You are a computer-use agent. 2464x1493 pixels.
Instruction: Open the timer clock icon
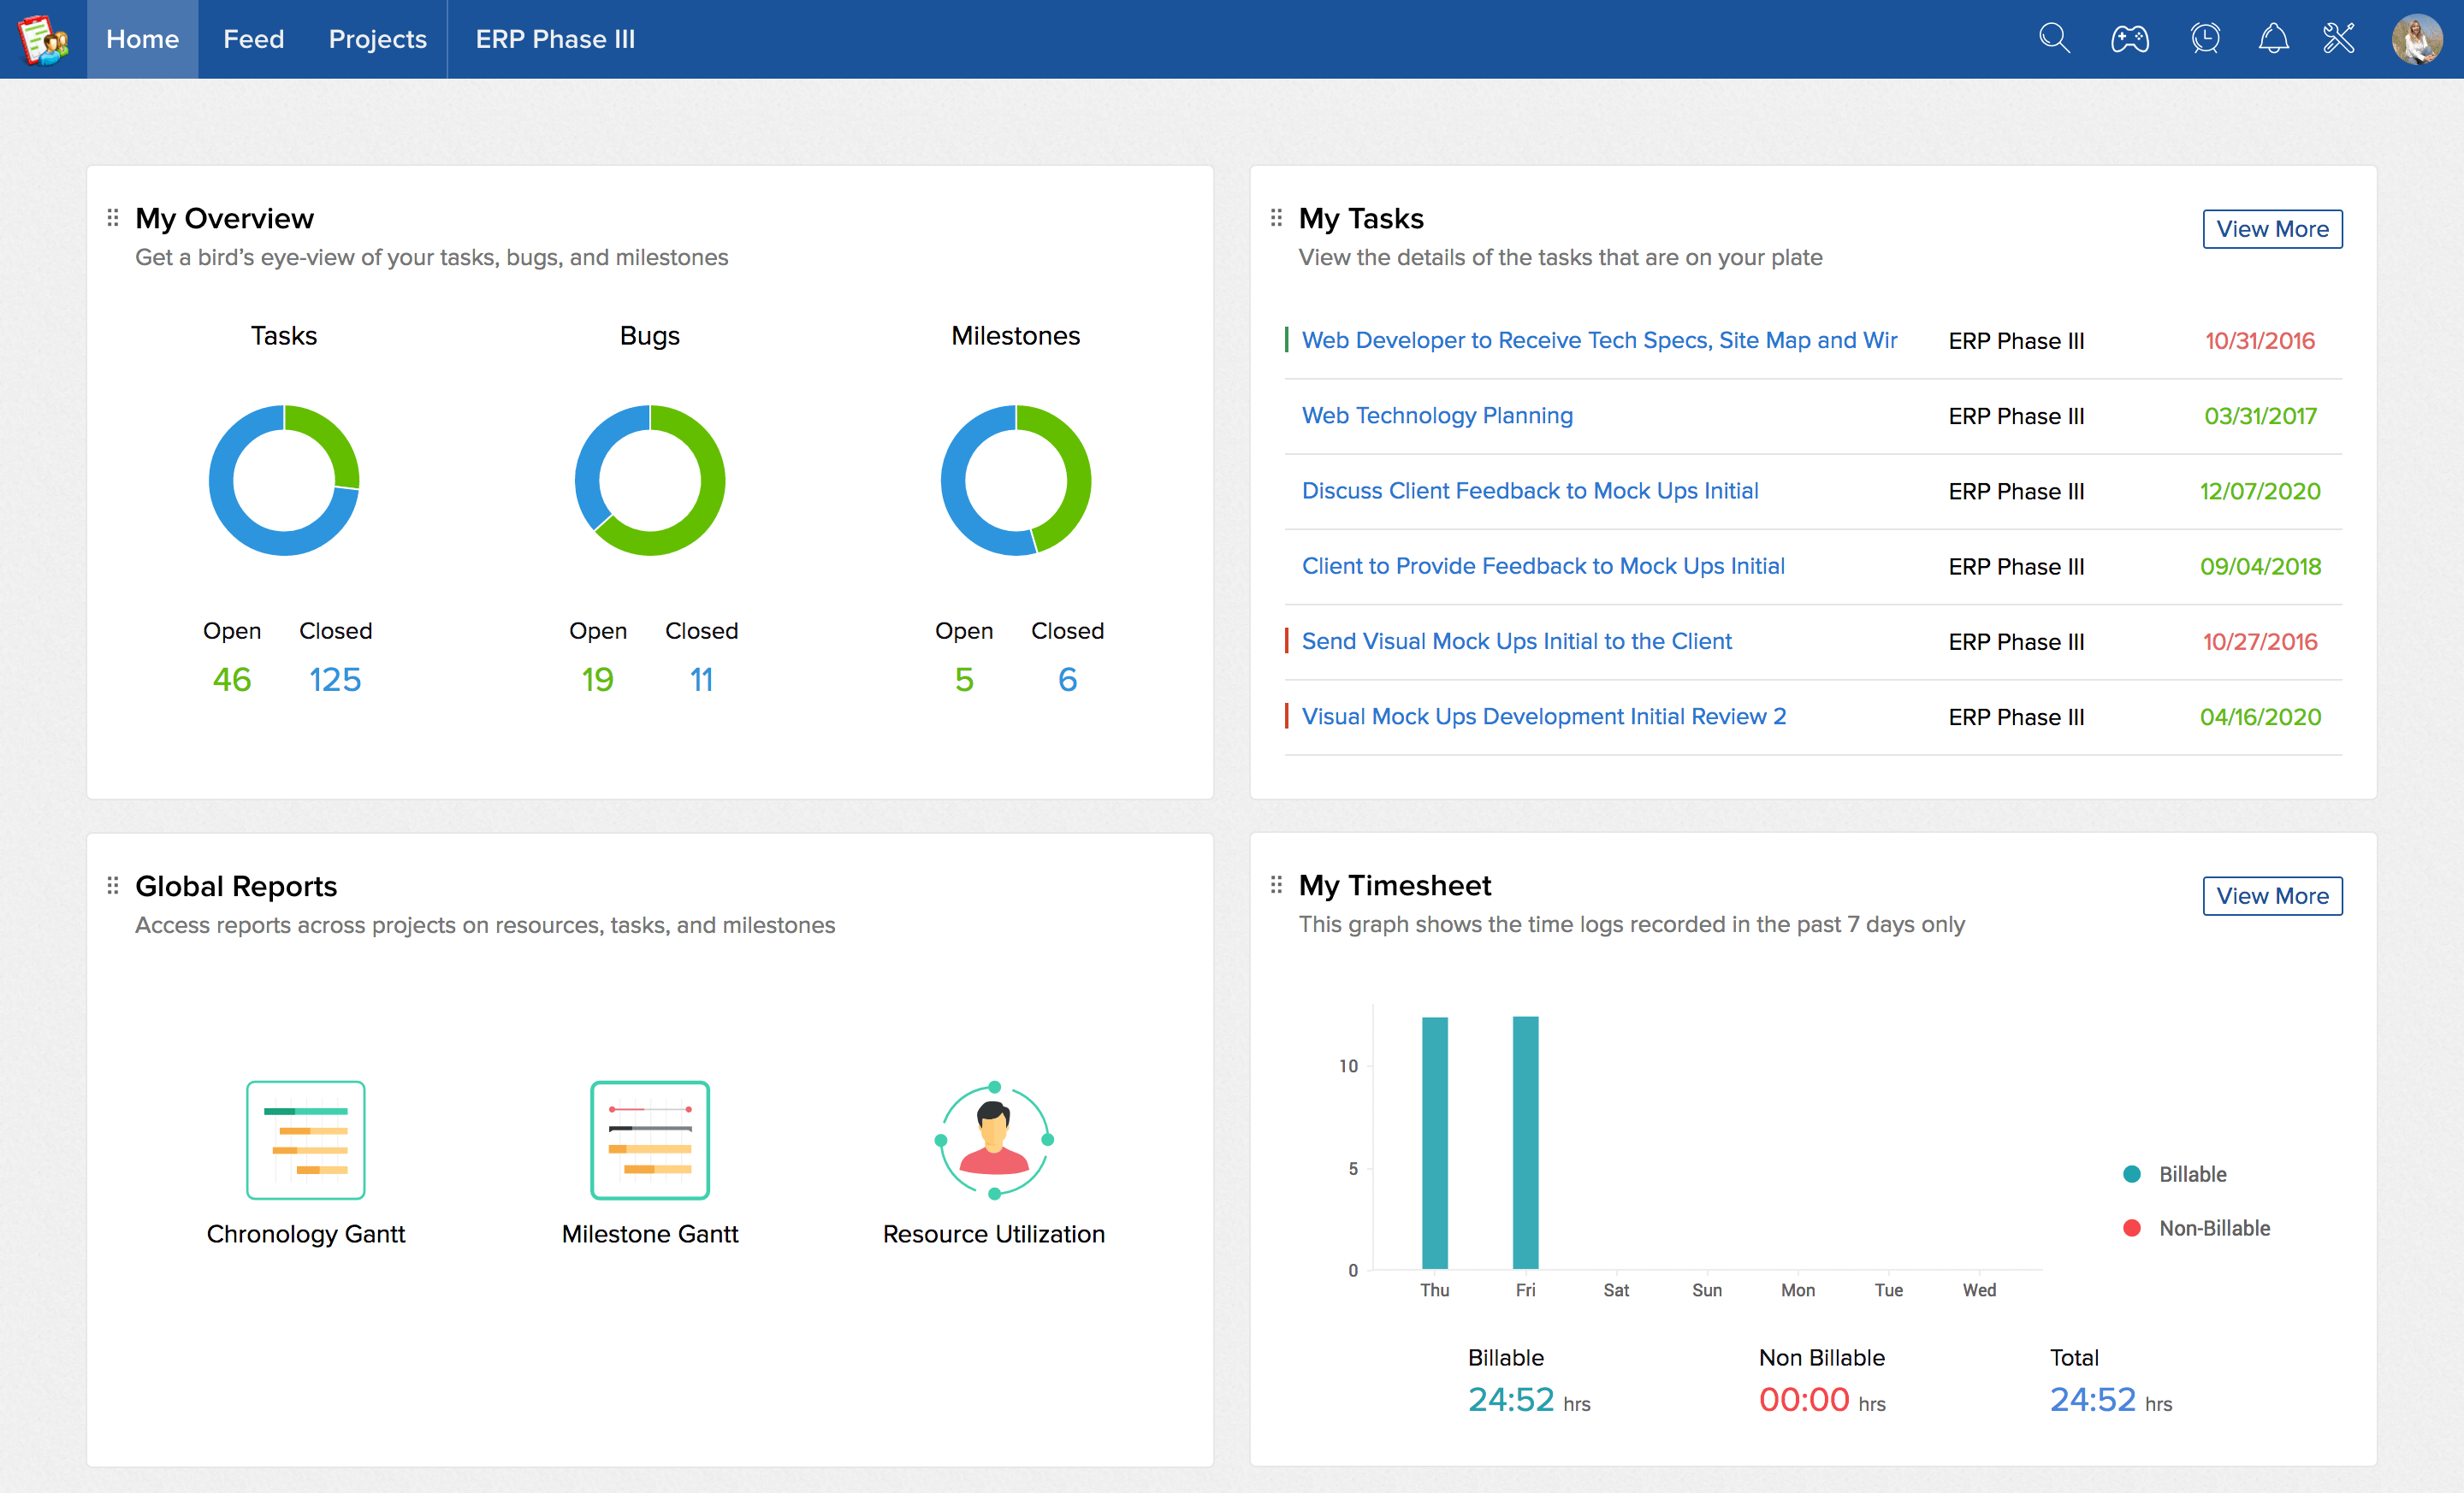click(2205, 39)
